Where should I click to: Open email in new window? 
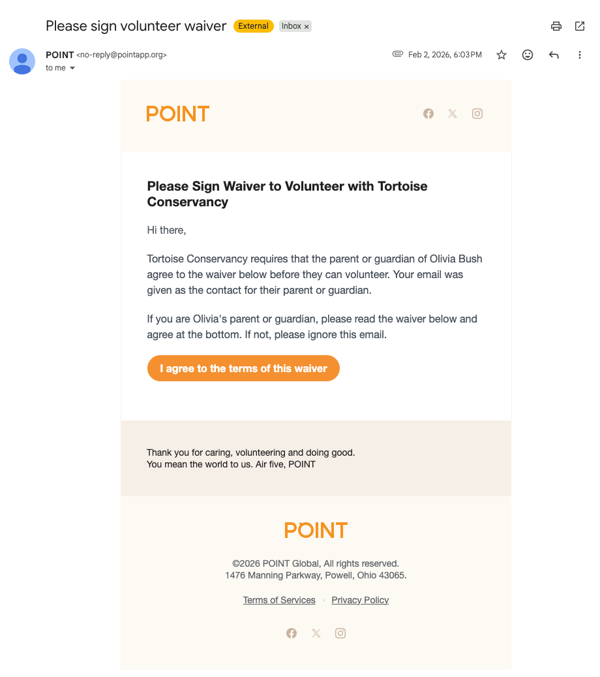pyautogui.click(x=579, y=26)
